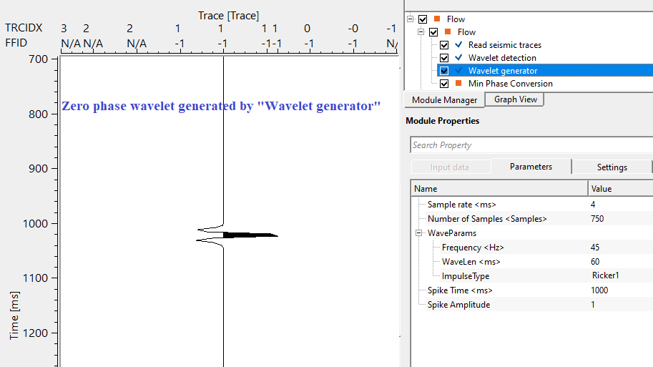The height and width of the screenshot is (367, 653).
Task: Click the status icon of Wavelet generator
Action: pyautogui.click(x=458, y=71)
